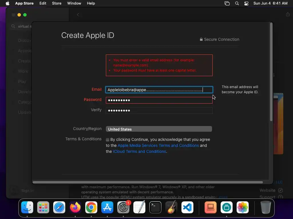Click the dialog horizontal scrollbar
This screenshot has height=219, width=293.
pyautogui.click(x=148, y=182)
